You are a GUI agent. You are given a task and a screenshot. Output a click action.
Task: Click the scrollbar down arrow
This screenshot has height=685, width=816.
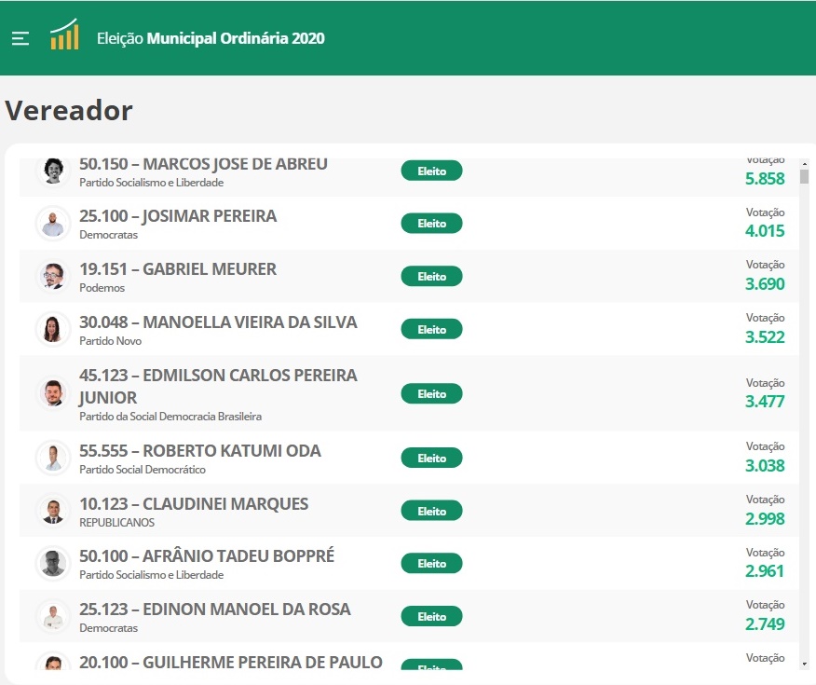[805, 663]
